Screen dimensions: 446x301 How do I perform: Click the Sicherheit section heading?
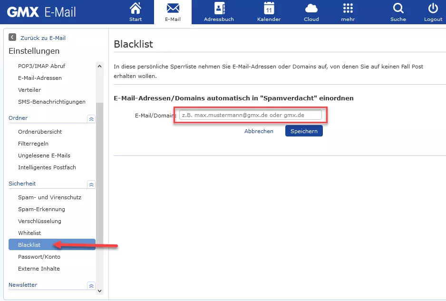(22, 184)
